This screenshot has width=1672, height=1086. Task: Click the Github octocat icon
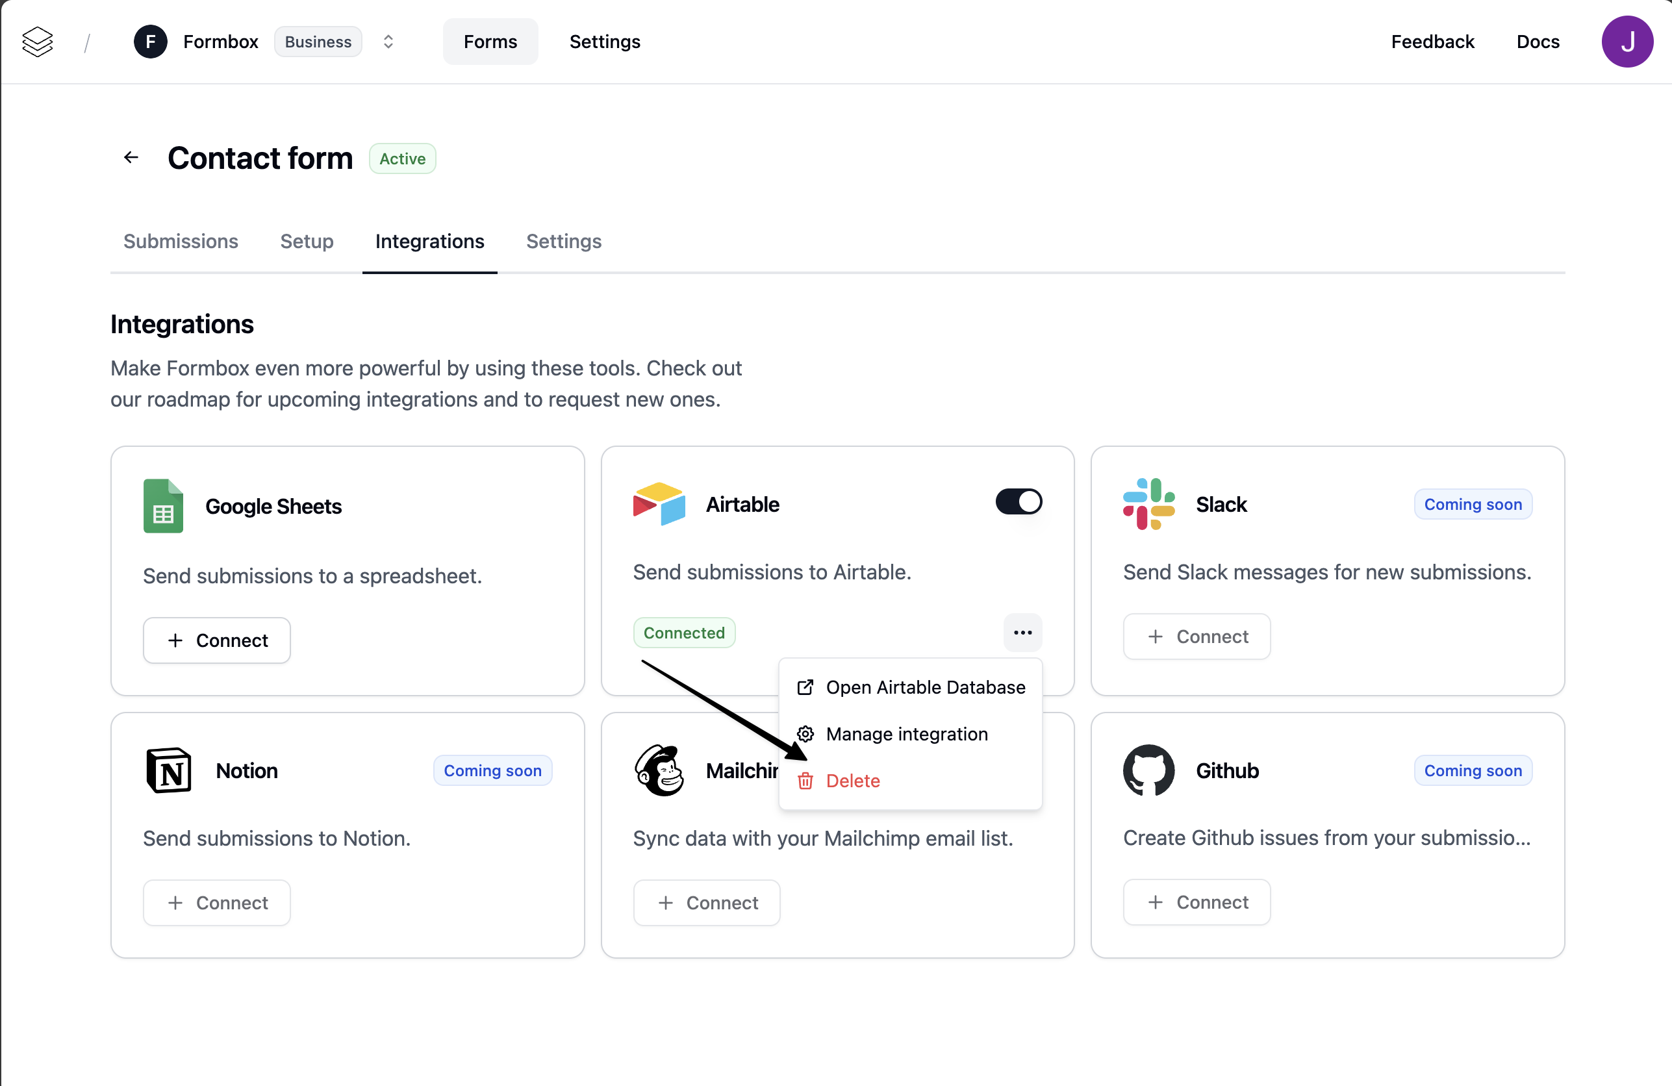point(1148,770)
